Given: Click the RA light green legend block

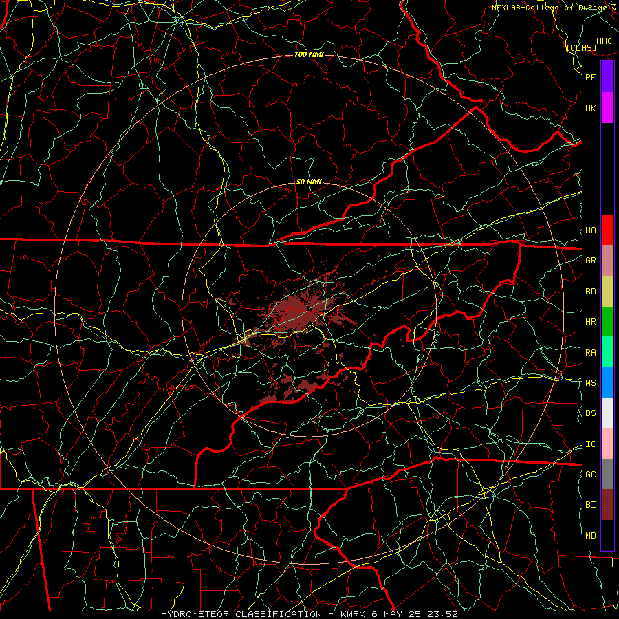Looking at the screenshot, I should click(x=607, y=352).
